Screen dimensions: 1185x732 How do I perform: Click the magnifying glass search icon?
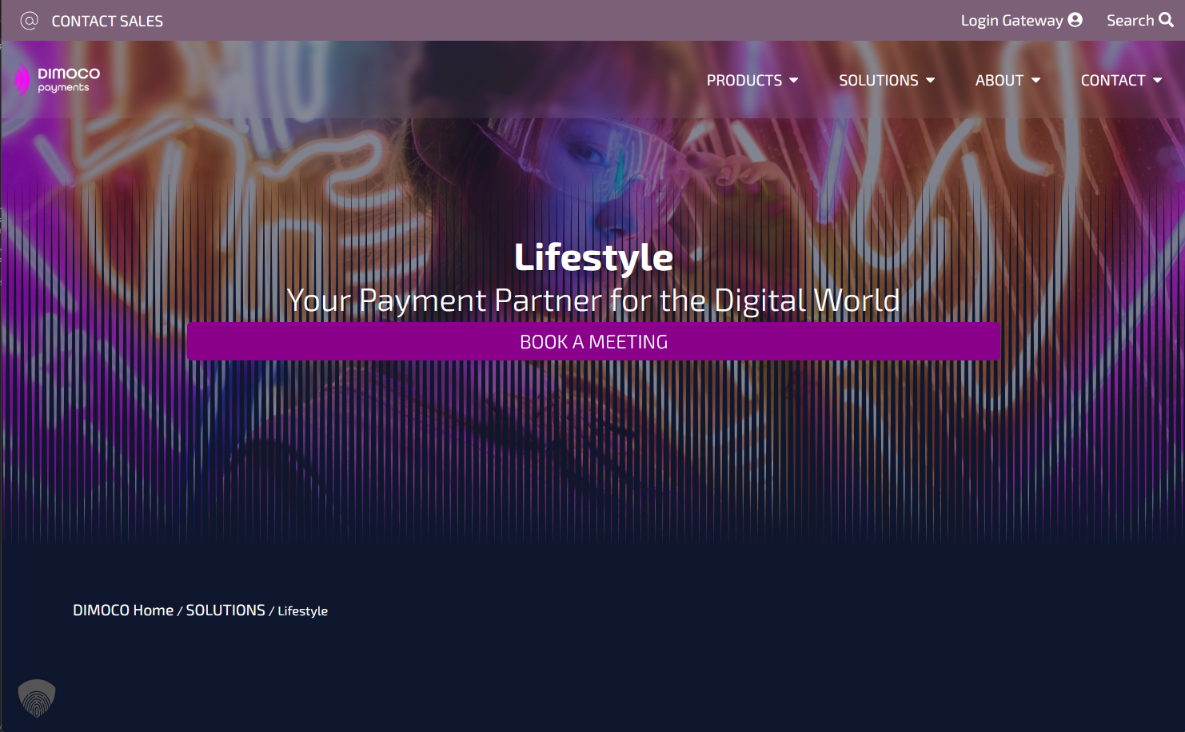point(1167,20)
